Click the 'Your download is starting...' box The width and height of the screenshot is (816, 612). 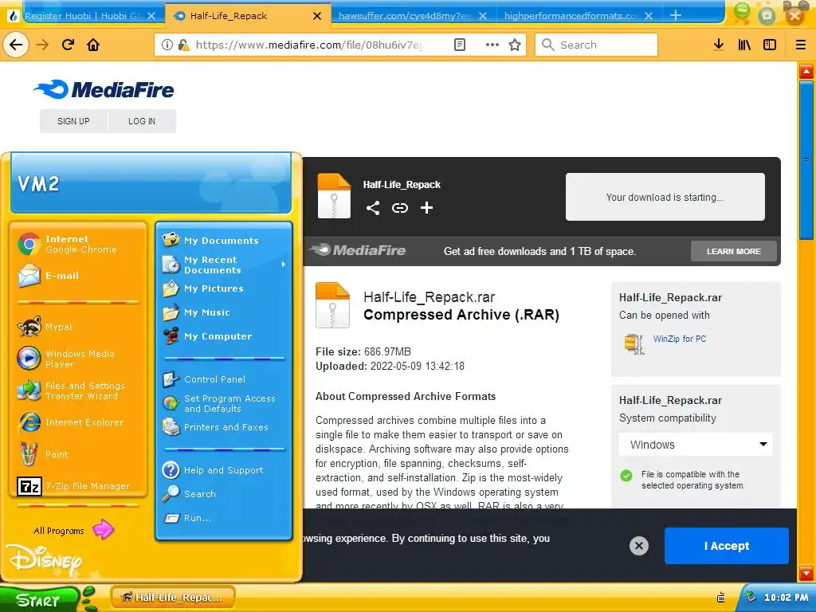[x=665, y=198]
